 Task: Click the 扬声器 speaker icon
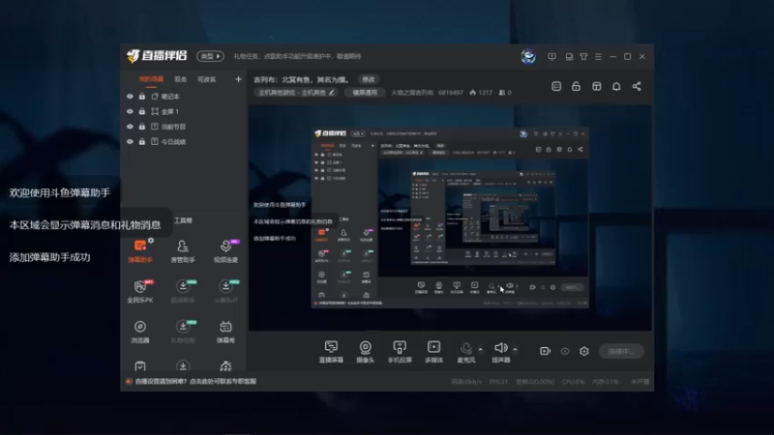pos(500,348)
